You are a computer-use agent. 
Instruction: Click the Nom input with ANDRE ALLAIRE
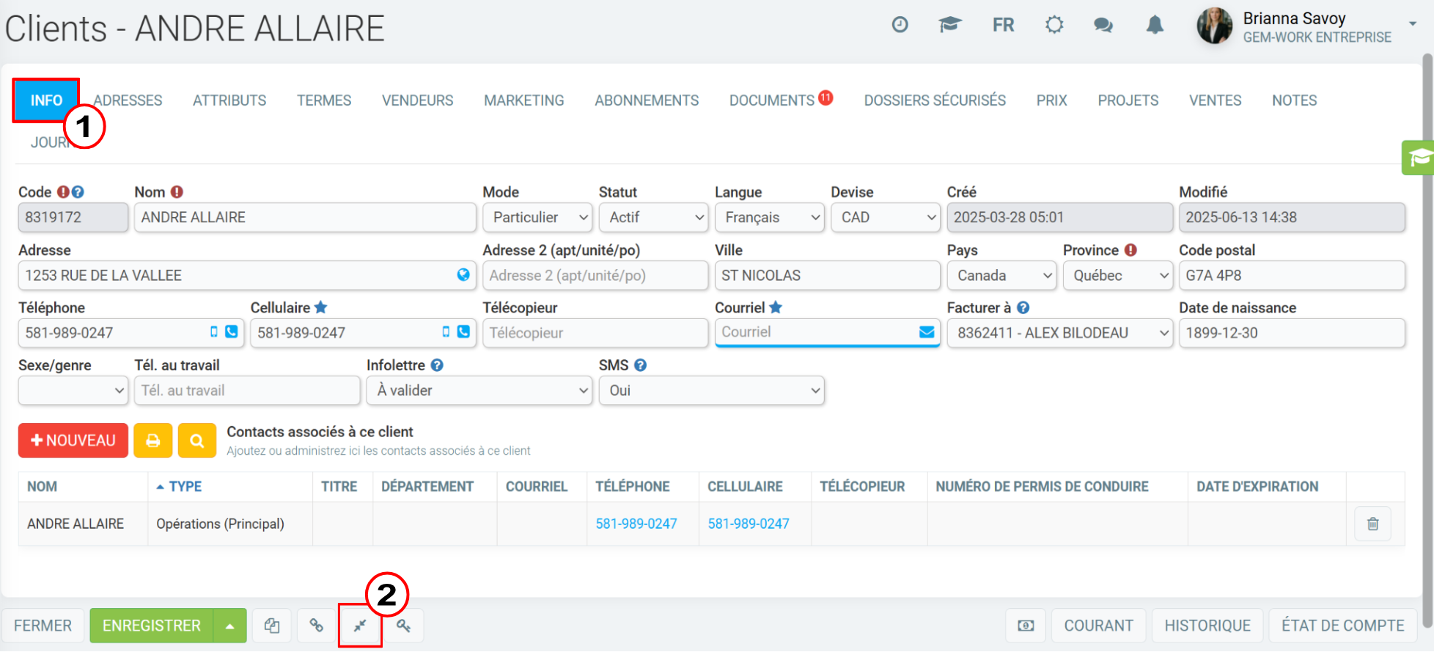pyautogui.click(x=305, y=217)
